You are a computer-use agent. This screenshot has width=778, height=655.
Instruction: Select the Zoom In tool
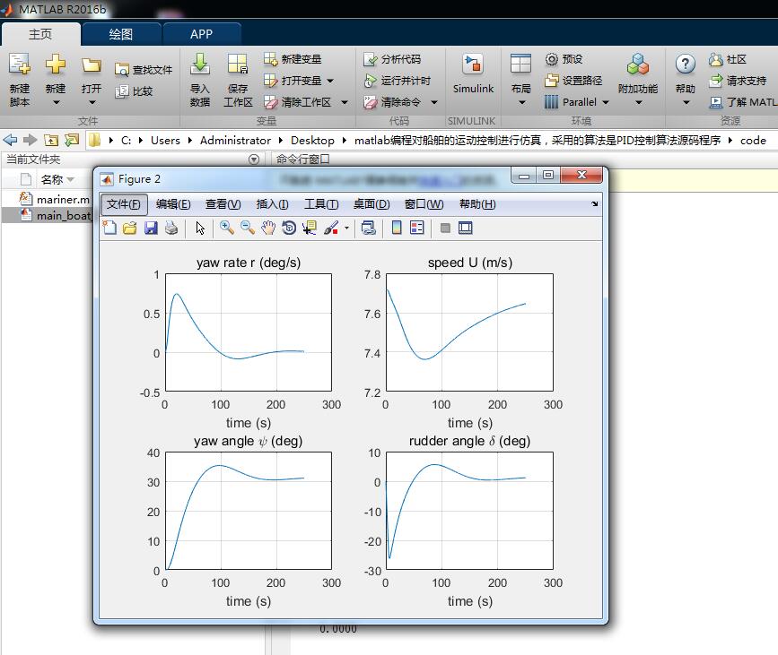[227, 228]
